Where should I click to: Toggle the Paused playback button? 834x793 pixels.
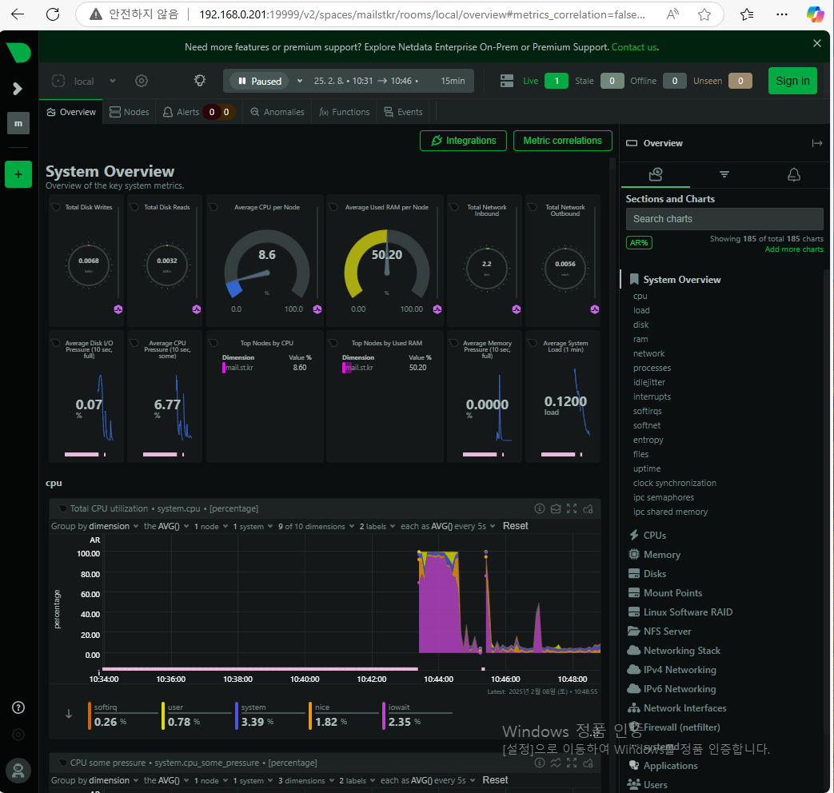[259, 81]
